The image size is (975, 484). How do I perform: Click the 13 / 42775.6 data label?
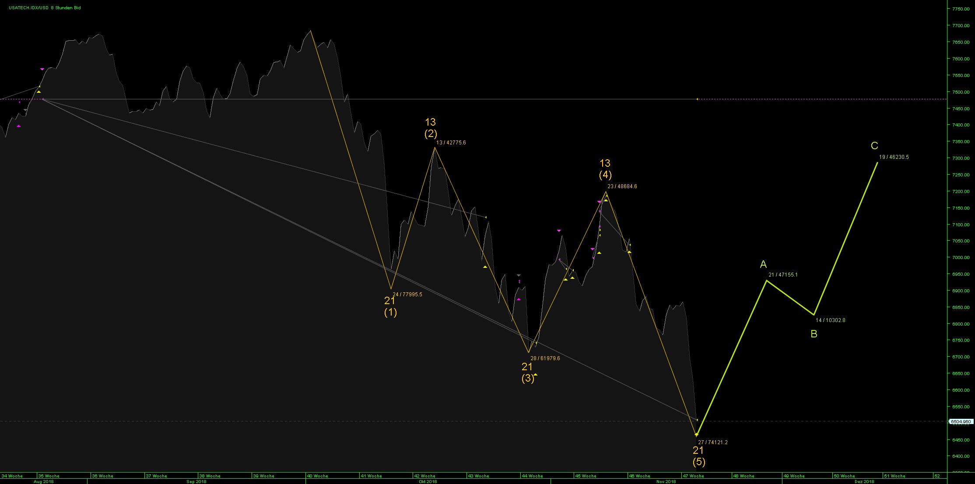tap(451, 143)
